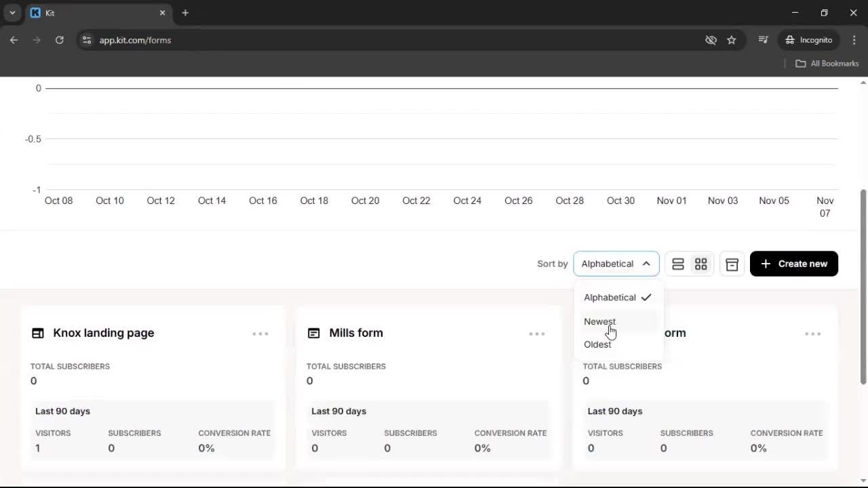The height and width of the screenshot is (488, 868).
Task: Reload the current page
Action: (60, 40)
